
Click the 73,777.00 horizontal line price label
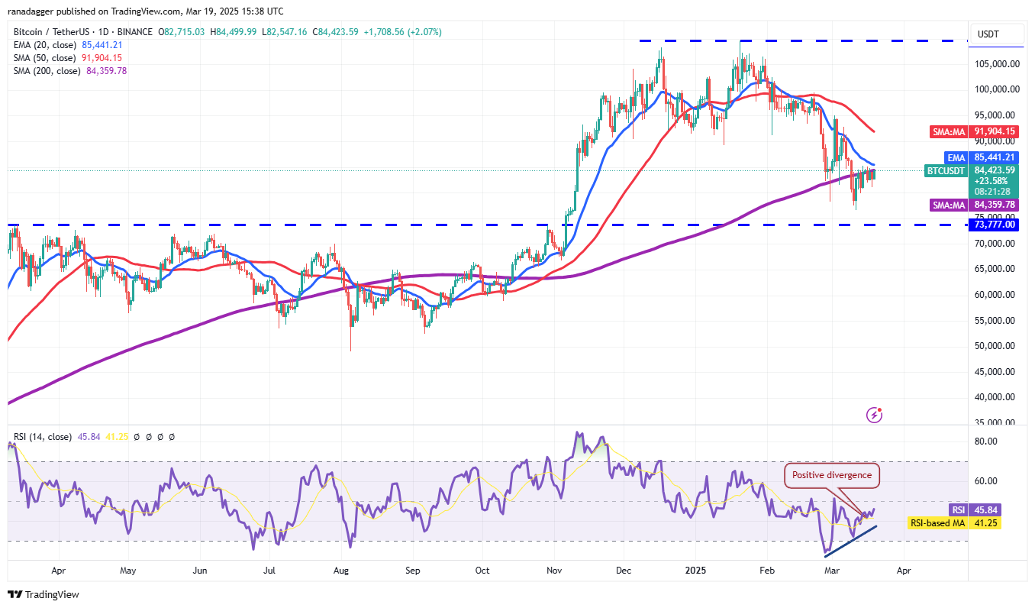pyautogui.click(x=994, y=225)
